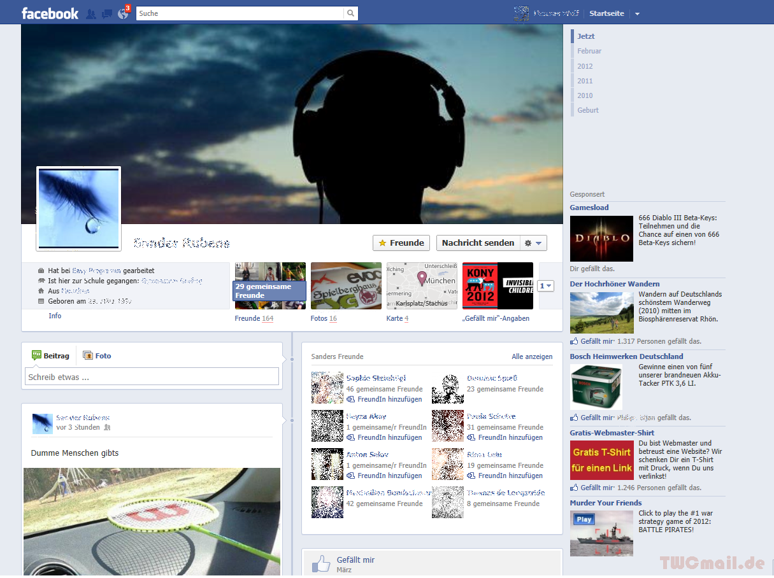Open the Karte map thumbnail

[422, 286]
